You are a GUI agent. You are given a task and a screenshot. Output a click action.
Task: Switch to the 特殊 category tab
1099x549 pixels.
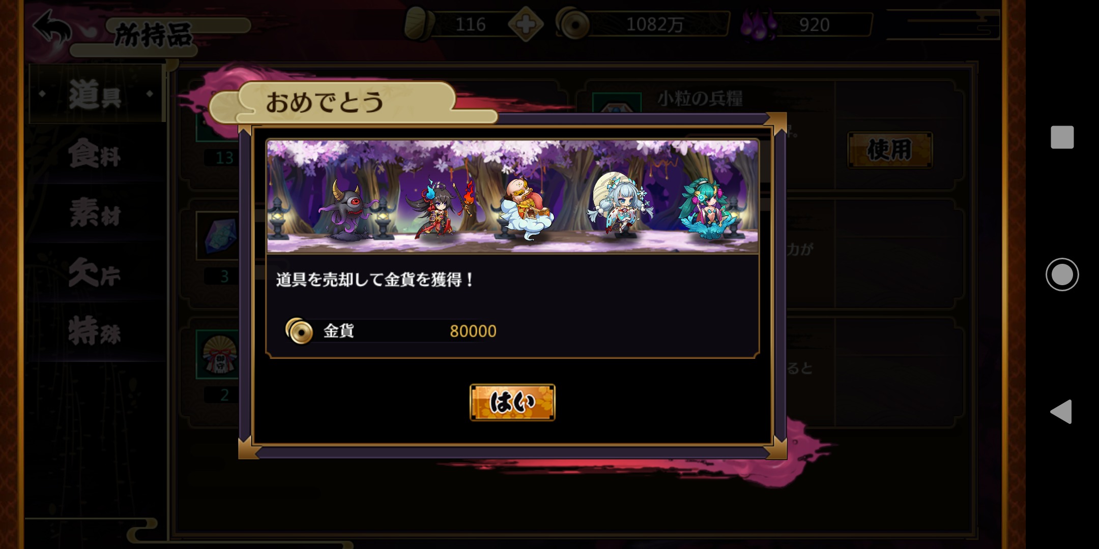coord(95,331)
